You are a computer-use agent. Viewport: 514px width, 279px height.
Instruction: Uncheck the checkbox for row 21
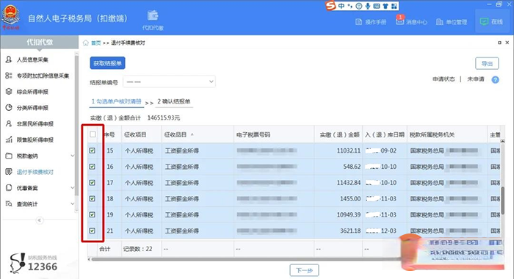point(93,231)
